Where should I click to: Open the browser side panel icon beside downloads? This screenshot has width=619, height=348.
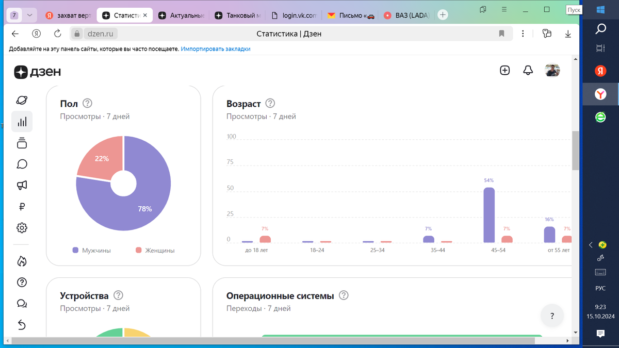pos(547,34)
